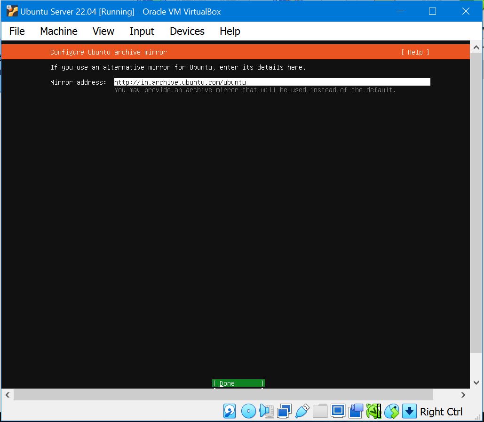484x422 pixels.
Task: Open the File menu
Action: tap(17, 31)
